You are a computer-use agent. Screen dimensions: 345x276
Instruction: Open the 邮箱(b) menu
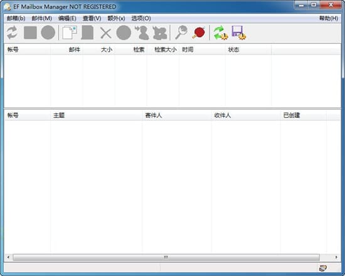16,18
